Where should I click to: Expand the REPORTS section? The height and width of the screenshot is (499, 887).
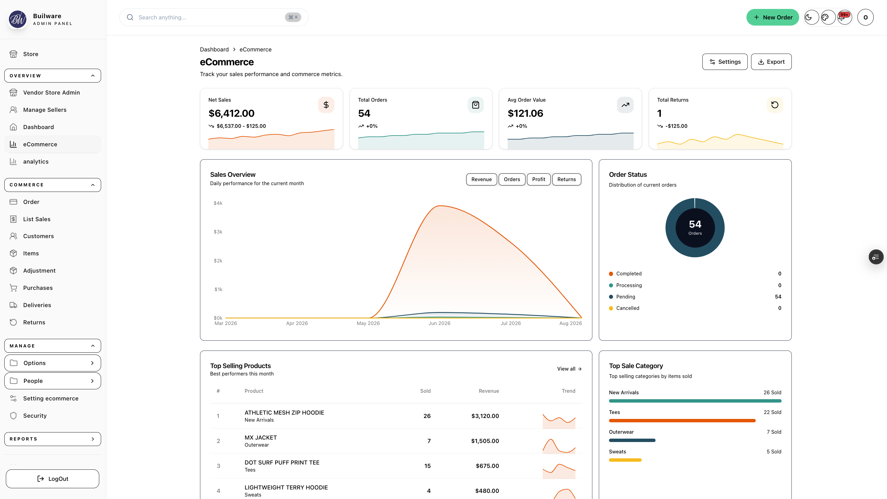point(52,439)
